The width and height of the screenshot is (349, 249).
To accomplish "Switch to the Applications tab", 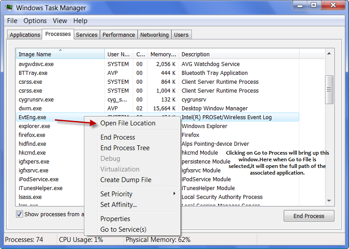I will pyautogui.click(x=25, y=35).
